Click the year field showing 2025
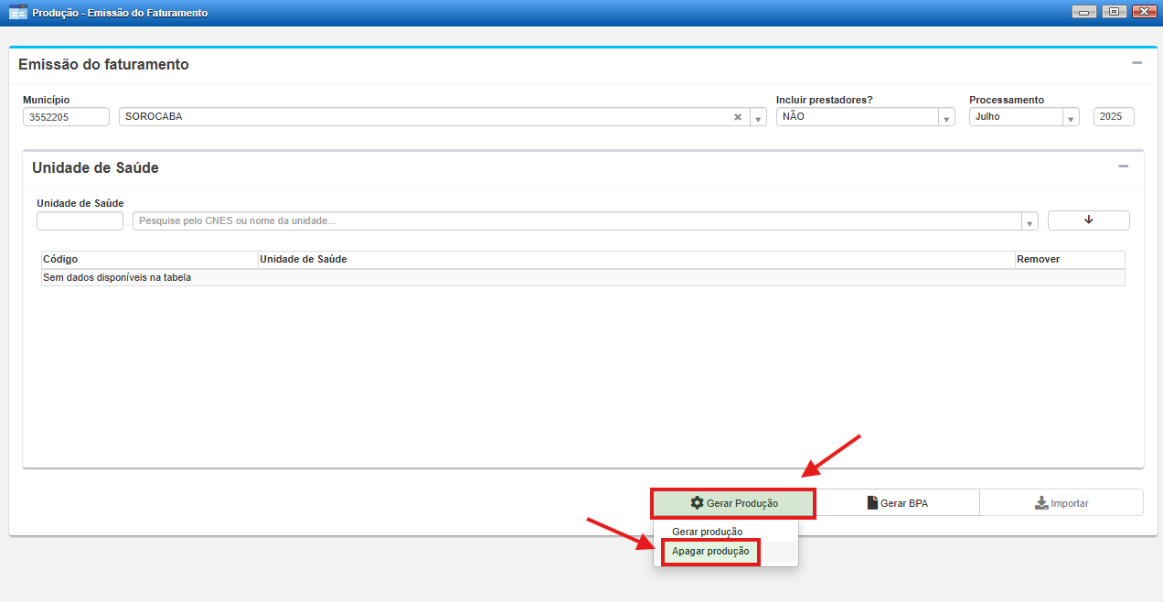The width and height of the screenshot is (1163, 602). [1113, 117]
